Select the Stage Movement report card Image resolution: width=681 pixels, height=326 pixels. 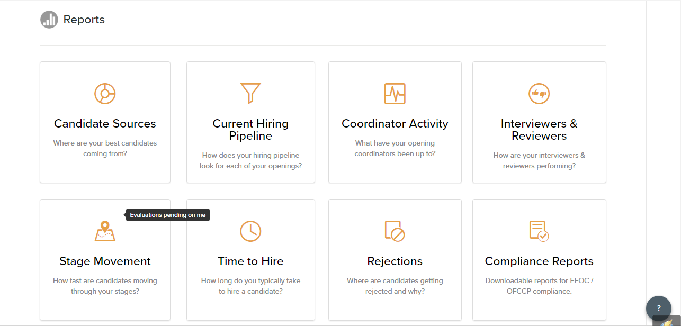[105, 259]
